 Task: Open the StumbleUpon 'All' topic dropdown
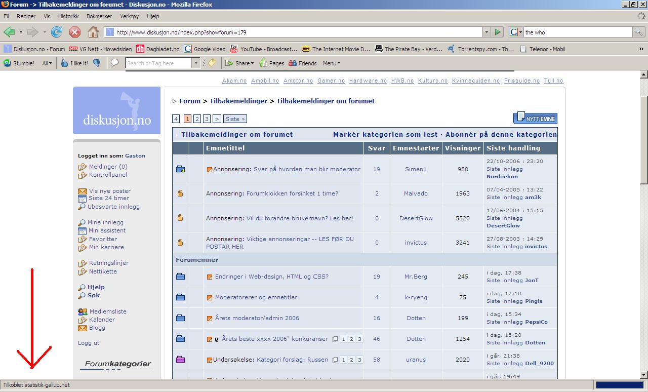[x=47, y=63]
